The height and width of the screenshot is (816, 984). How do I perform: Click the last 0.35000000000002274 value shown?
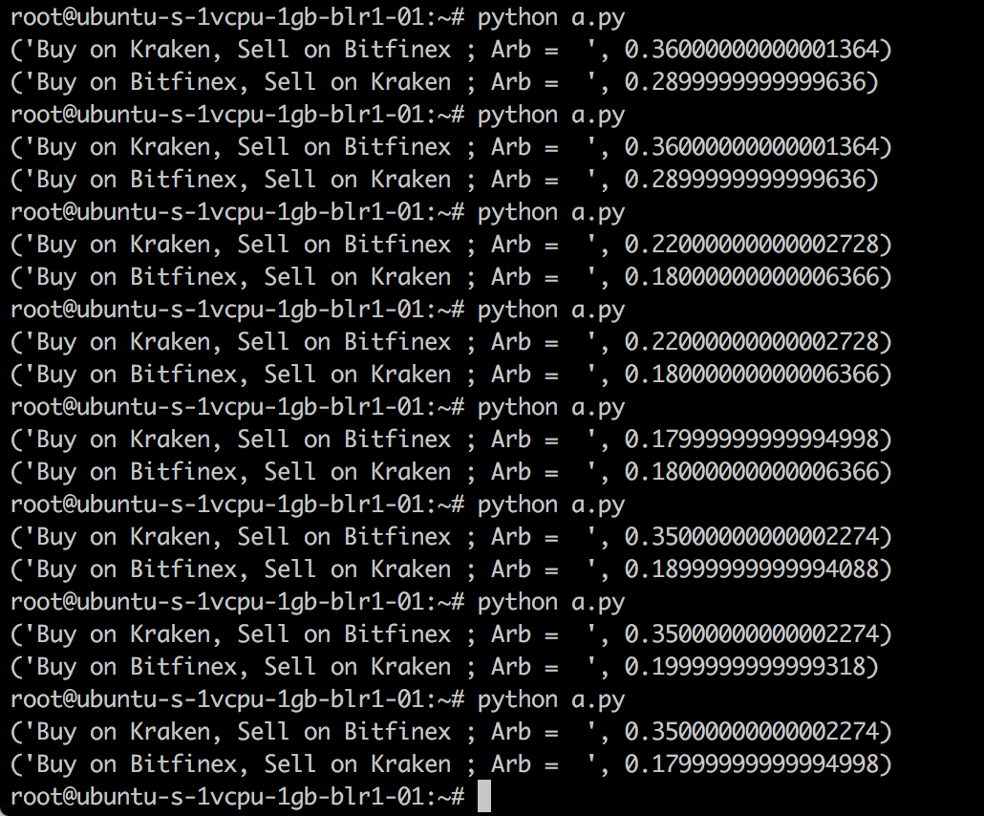pyautogui.click(x=751, y=732)
